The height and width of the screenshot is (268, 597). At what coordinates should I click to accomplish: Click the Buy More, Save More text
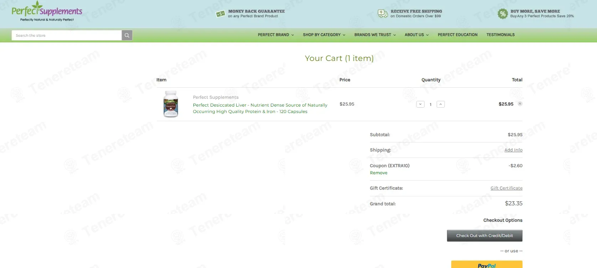(x=535, y=11)
